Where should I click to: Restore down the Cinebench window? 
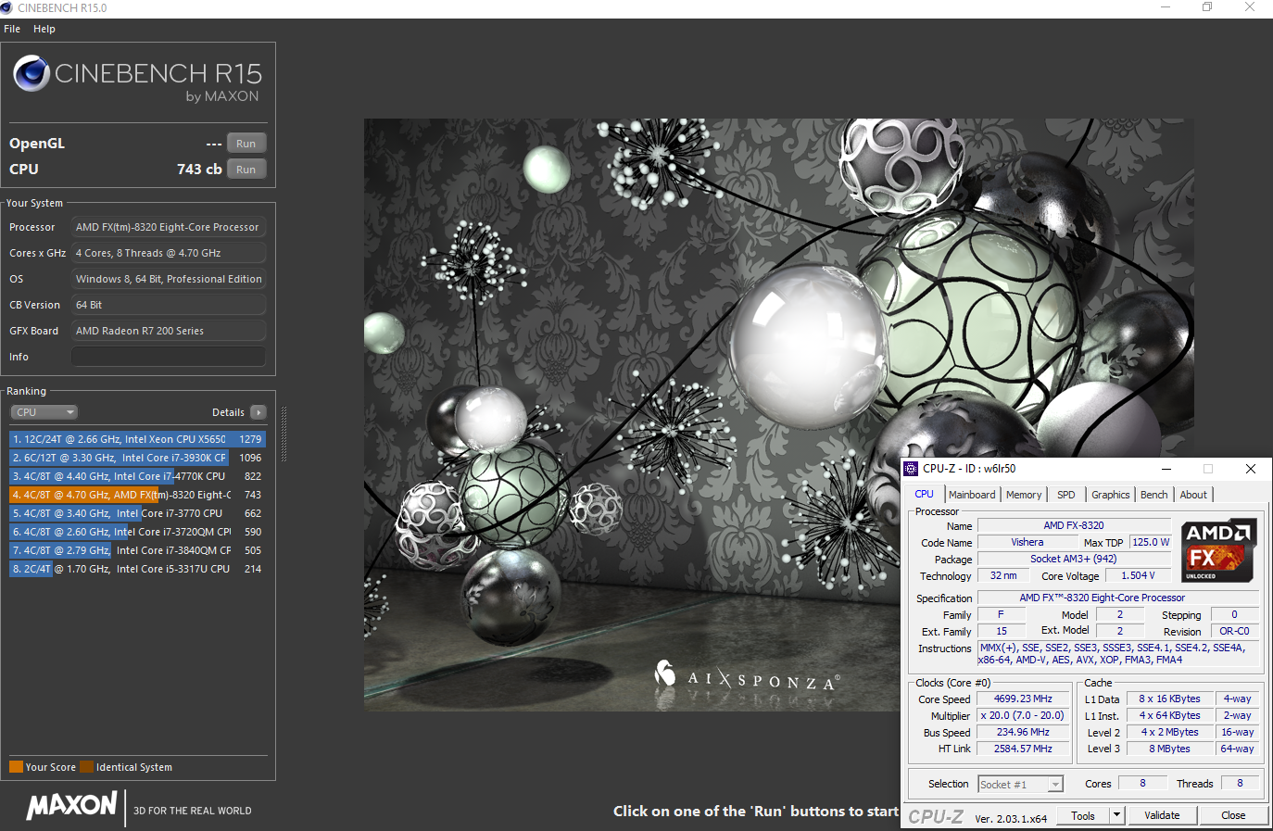(1207, 7)
